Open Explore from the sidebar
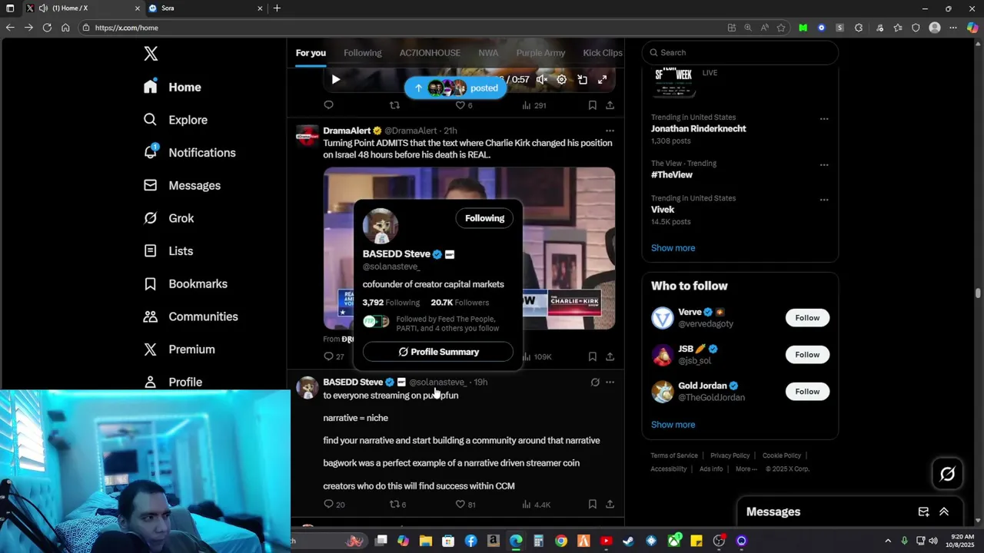This screenshot has height=553, width=984. [175, 120]
